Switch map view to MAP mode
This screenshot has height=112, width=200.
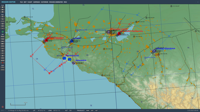click(x=88, y=110)
